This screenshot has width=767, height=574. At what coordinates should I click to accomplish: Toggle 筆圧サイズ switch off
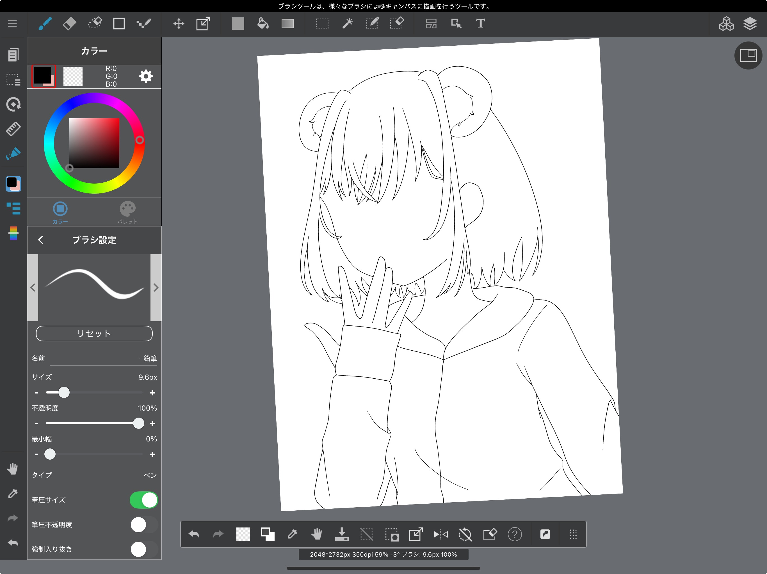(143, 500)
